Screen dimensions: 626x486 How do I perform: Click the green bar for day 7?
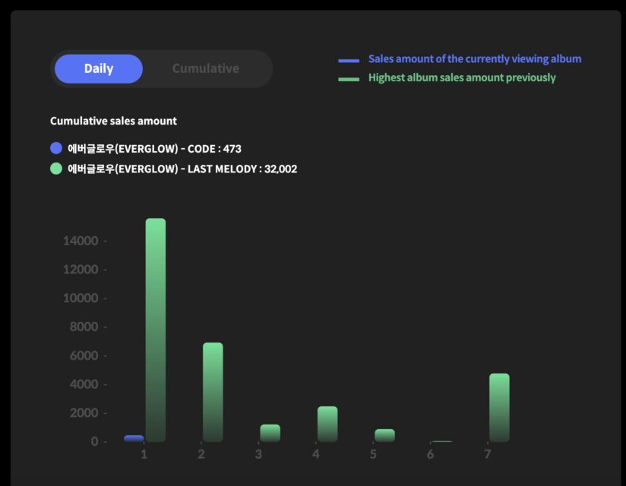point(499,407)
